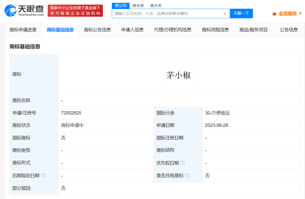Click the 商标结构 label cell
This screenshot has width=305, height=199.
(x=178, y=150)
